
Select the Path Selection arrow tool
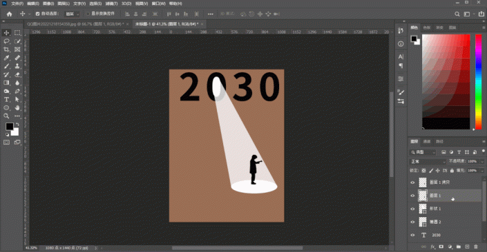coord(17,100)
